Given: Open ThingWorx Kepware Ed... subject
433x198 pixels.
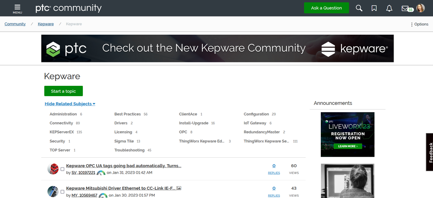Looking at the screenshot, I should [202, 141].
